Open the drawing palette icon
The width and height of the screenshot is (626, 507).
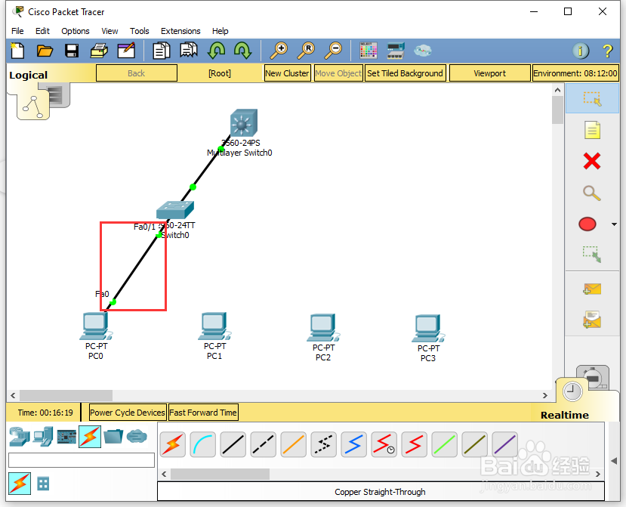pyautogui.click(x=368, y=51)
